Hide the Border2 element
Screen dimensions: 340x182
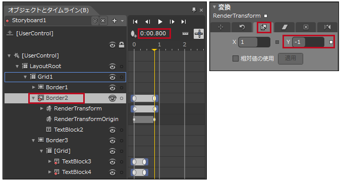(x=112, y=98)
